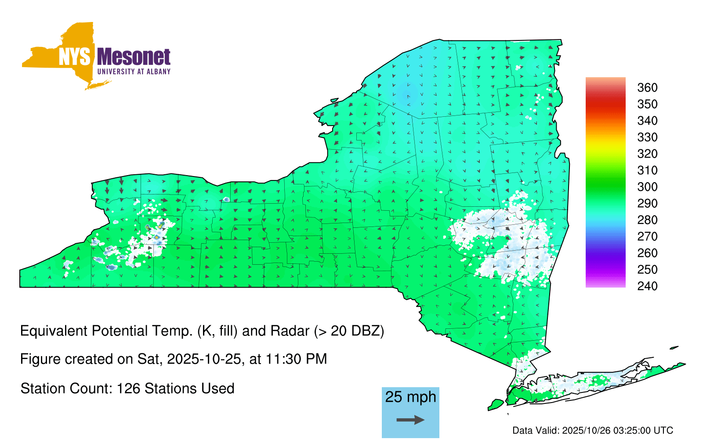Click the 360 legend value label
This screenshot has width=703, height=439.
click(x=647, y=88)
